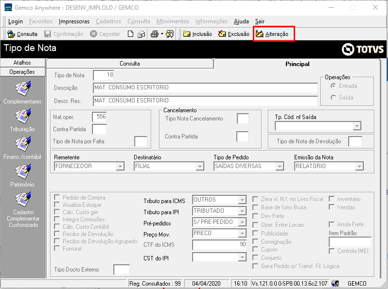Click the CTF do ICMS field
This screenshot has width=388, height=289.
click(x=219, y=245)
